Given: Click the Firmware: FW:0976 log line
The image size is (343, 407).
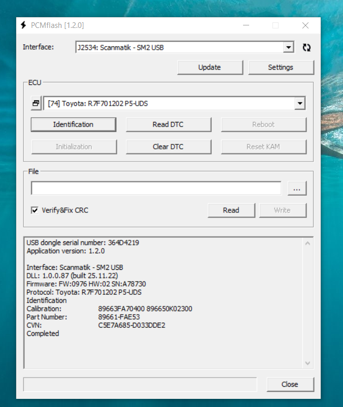Looking at the screenshot, I should (86, 284).
